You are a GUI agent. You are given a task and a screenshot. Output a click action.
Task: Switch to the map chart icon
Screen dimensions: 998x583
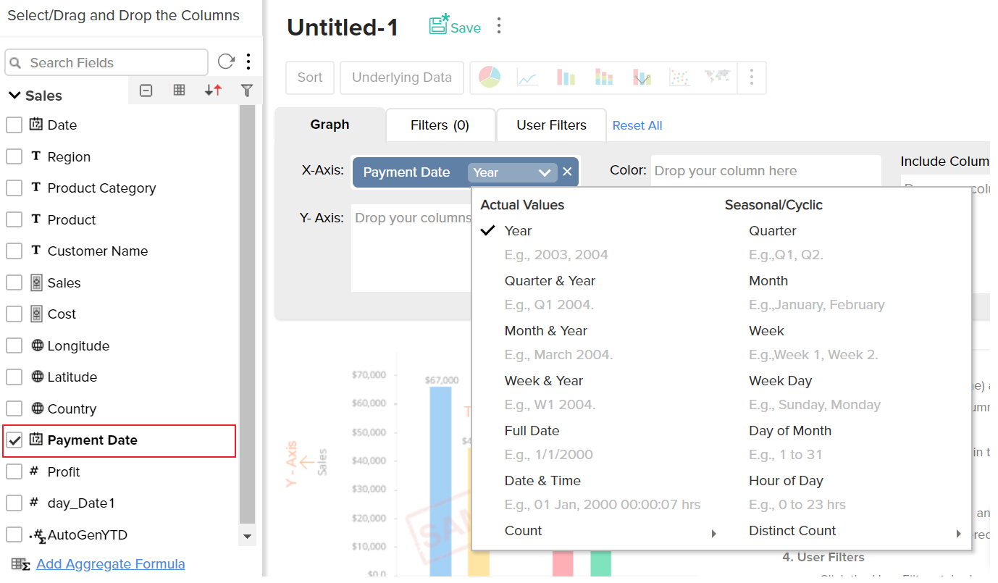coord(717,77)
